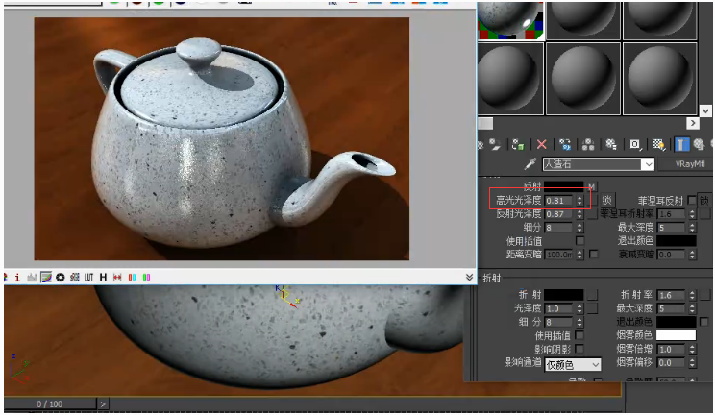Enable the 菲涅耳反射 checkbox
This screenshot has width=715, height=415.
click(x=692, y=200)
